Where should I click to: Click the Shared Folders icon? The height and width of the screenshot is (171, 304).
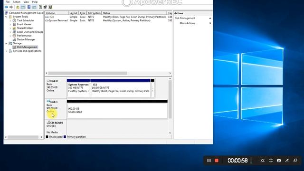tap(14, 28)
